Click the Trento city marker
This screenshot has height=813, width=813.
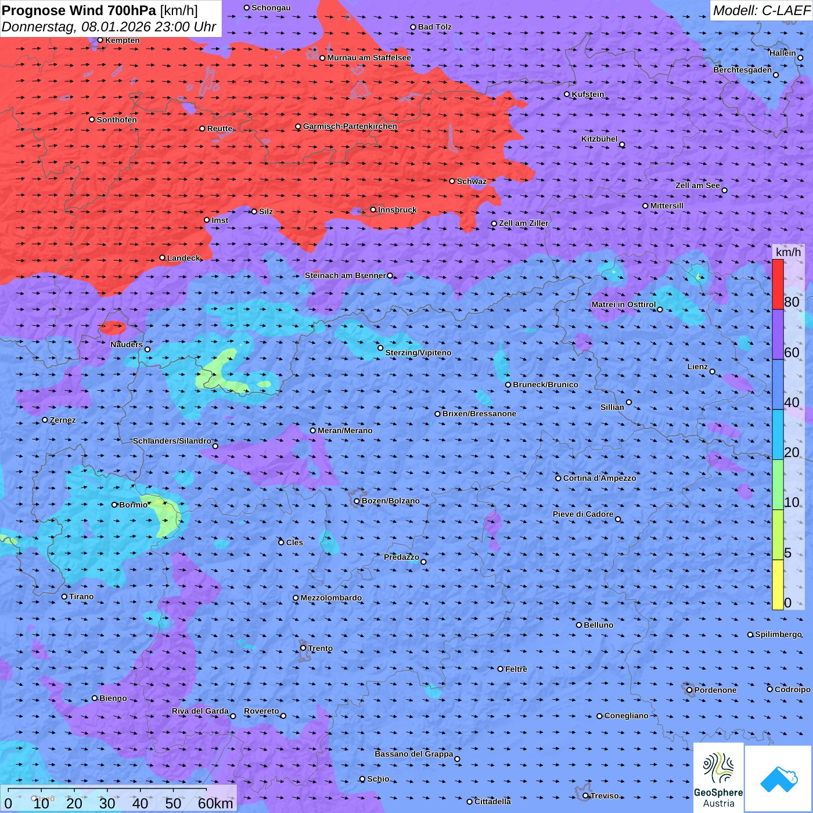(303, 648)
